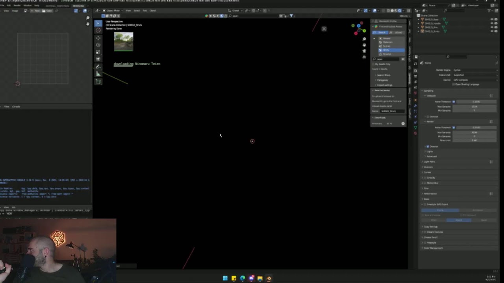Cancel the Ninomaru download in BlenderKit panel
504x283 pixels.
coord(403,123)
